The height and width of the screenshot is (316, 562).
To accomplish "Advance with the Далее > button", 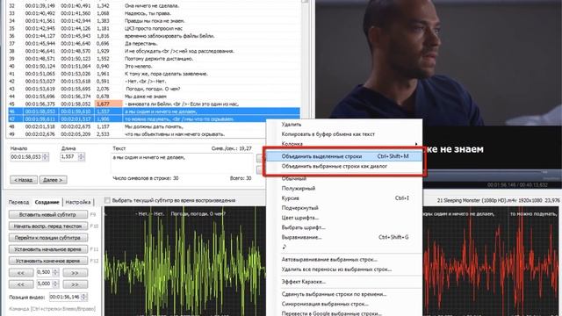I will tap(53, 180).
